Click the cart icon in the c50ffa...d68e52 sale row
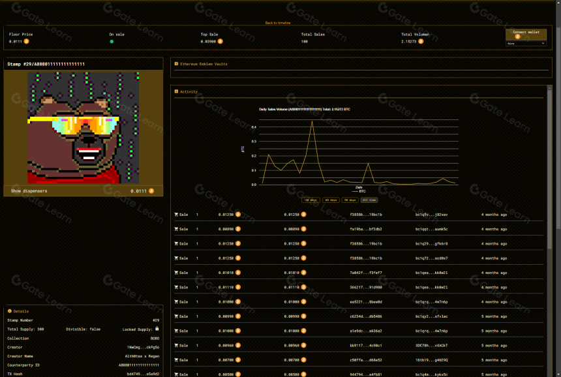 pyautogui.click(x=176, y=360)
